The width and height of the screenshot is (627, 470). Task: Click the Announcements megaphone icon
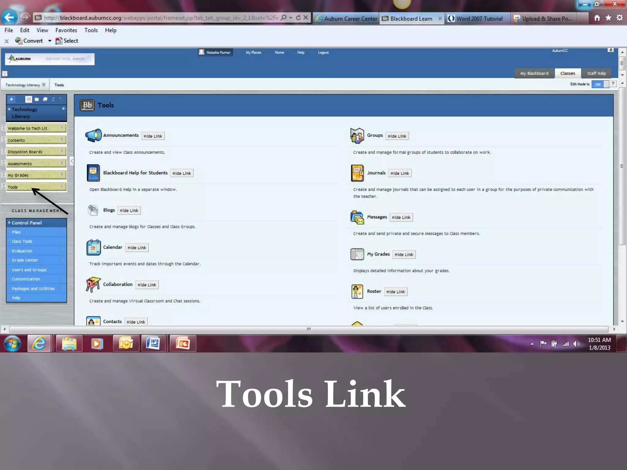pos(93,135)
